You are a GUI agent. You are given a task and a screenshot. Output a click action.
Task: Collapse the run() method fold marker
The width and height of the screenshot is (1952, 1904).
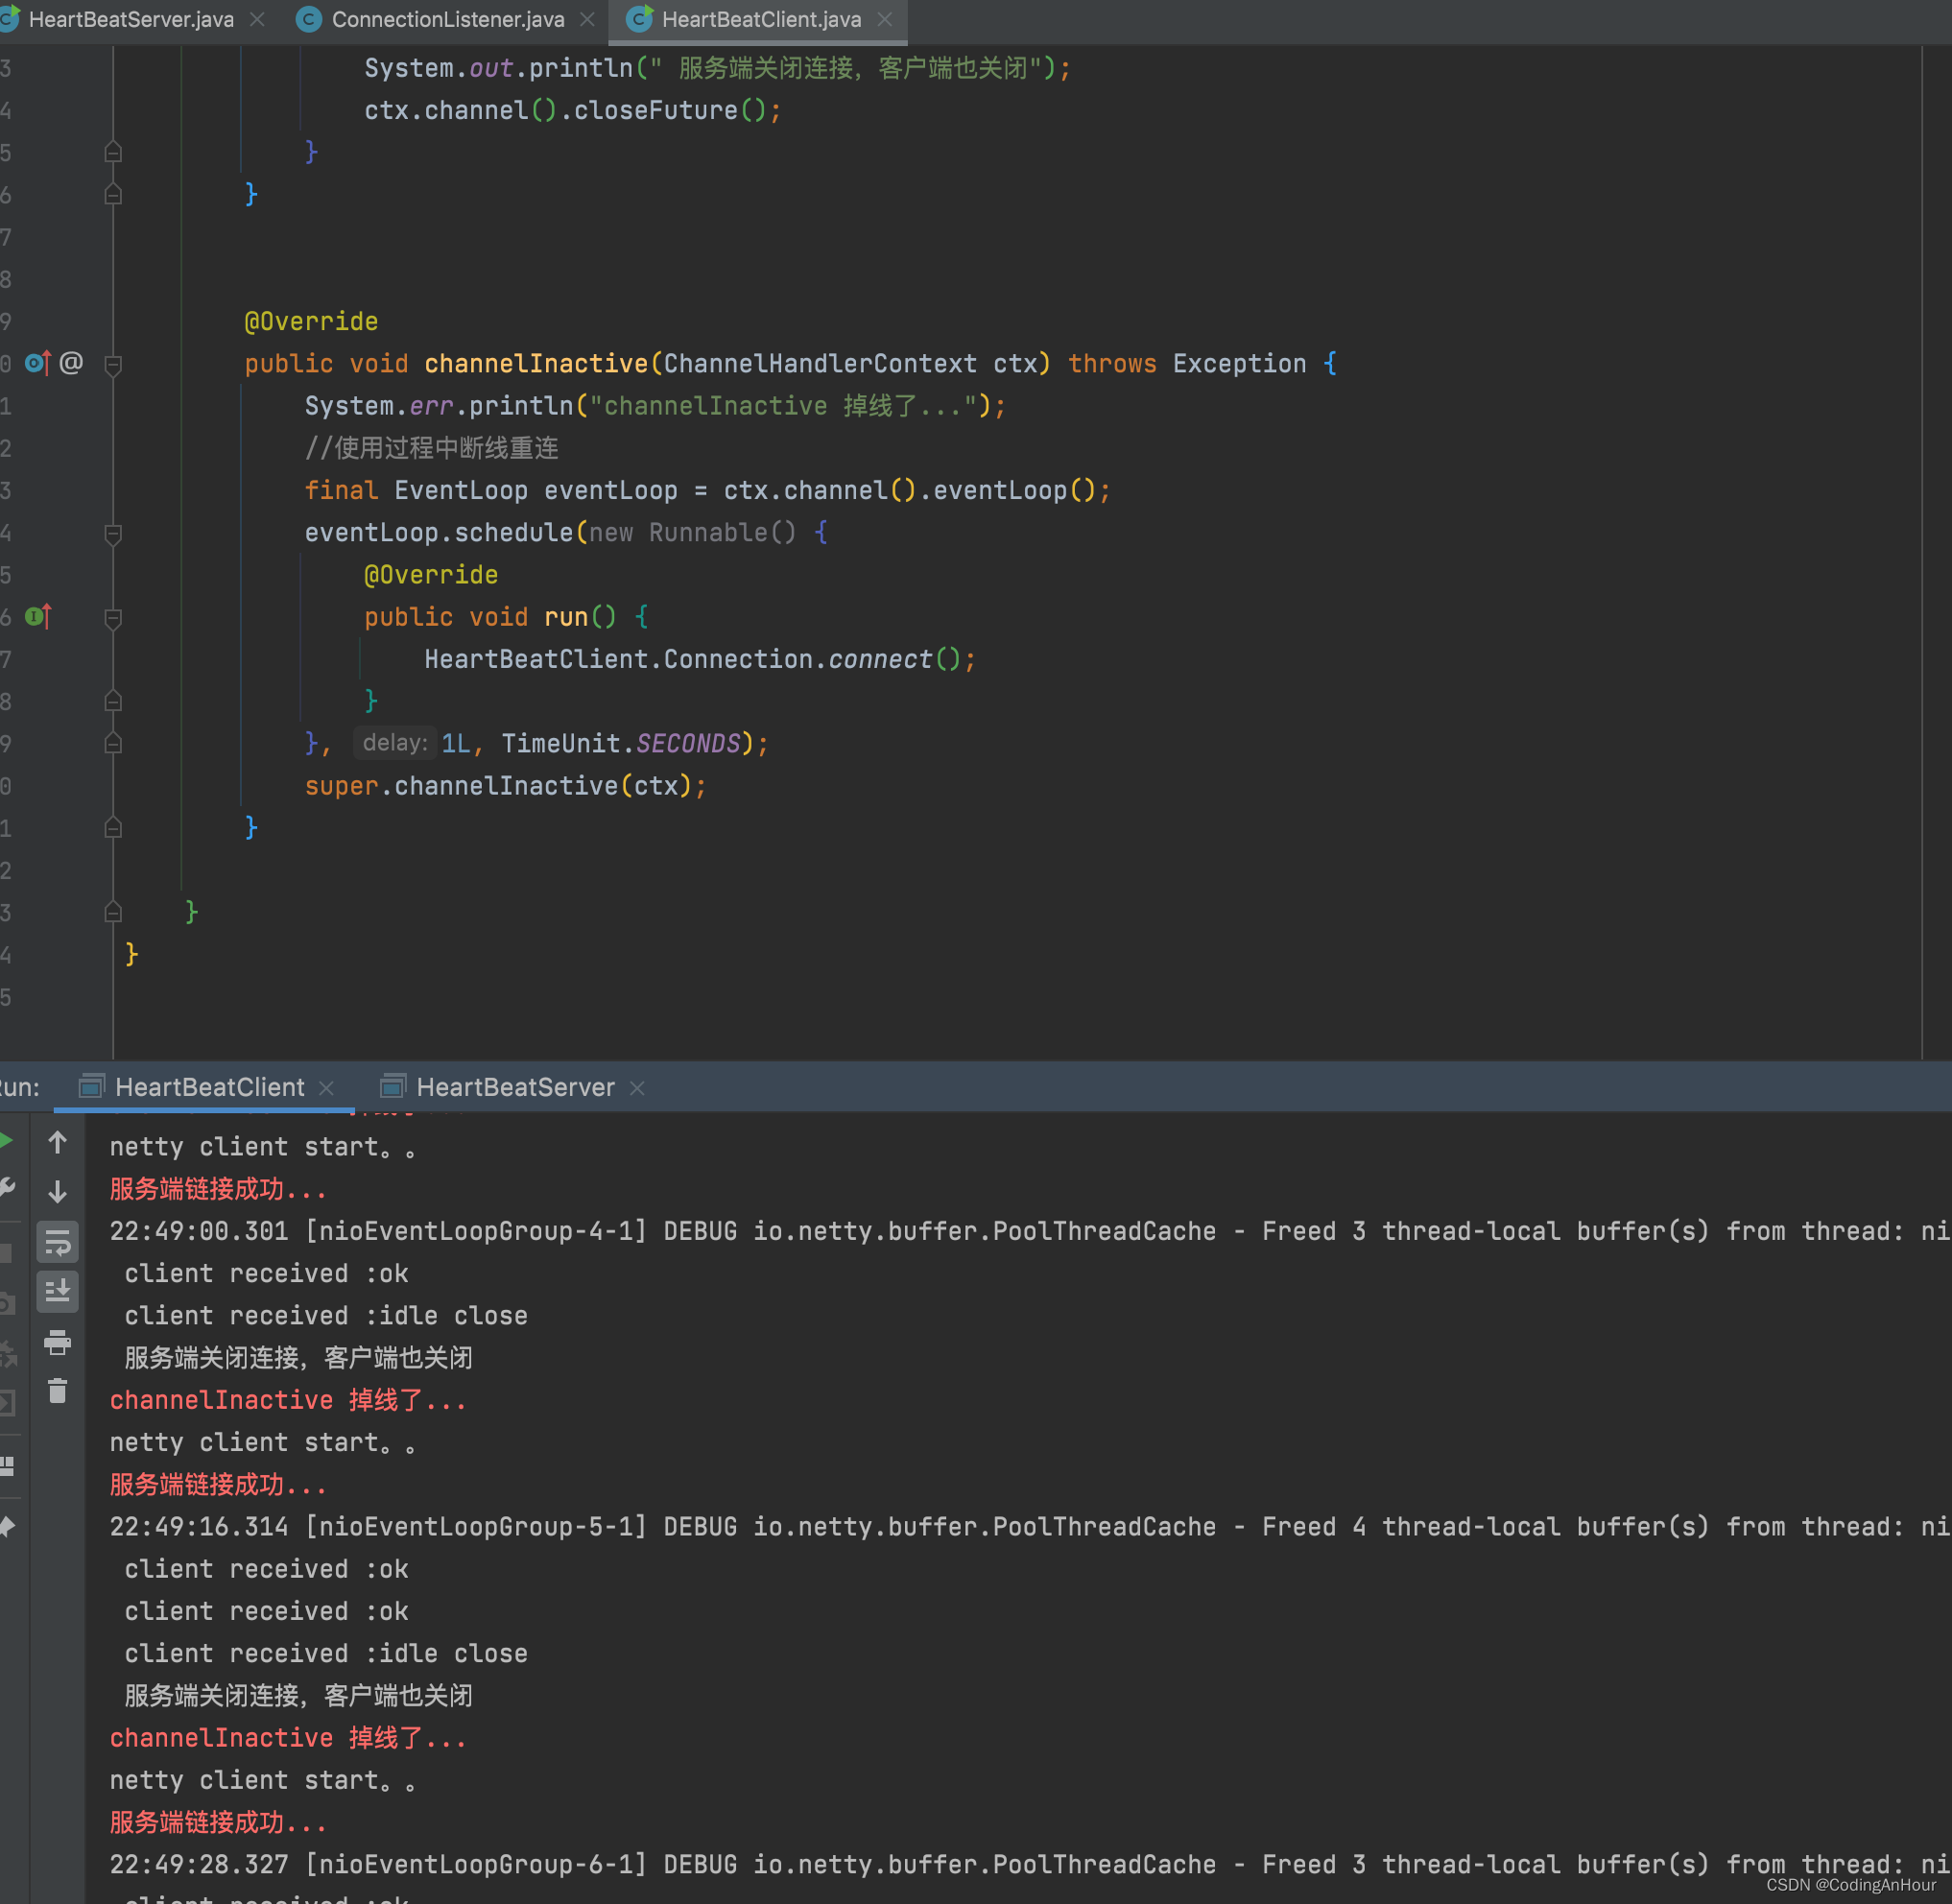tap(113, 617)
